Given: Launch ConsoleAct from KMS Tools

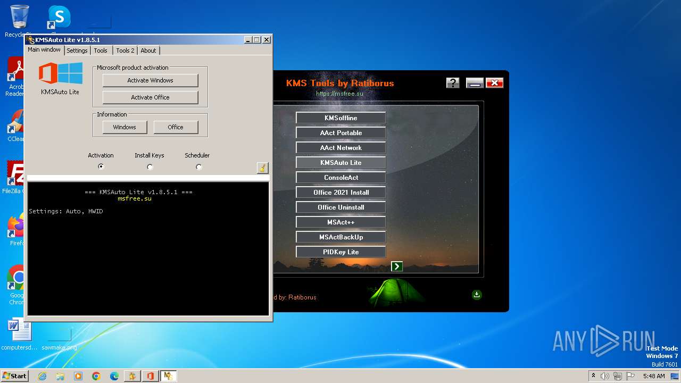Looking at the screenshot, I should click(x=341, y=178).
